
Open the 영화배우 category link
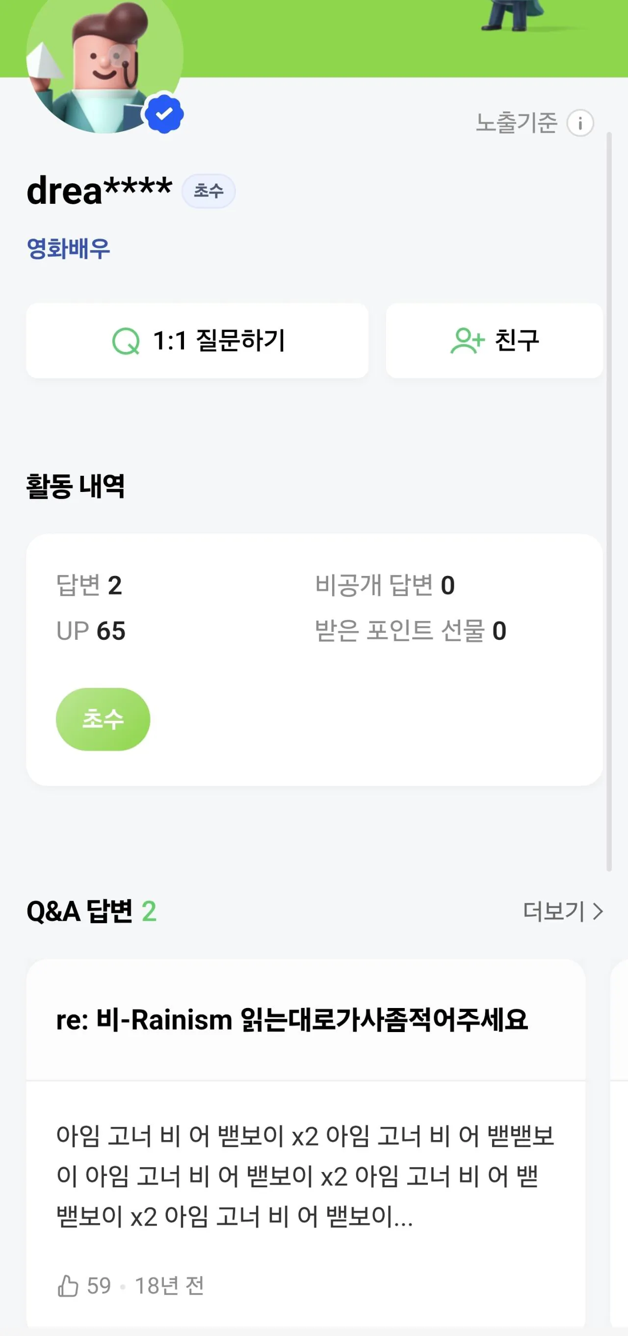click(x=68, y=248)
